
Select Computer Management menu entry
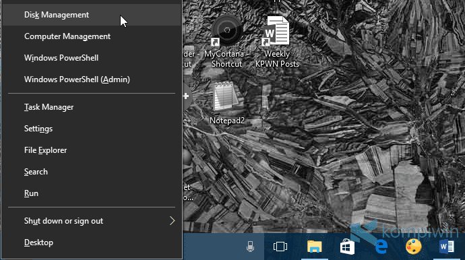pos(92,36)
